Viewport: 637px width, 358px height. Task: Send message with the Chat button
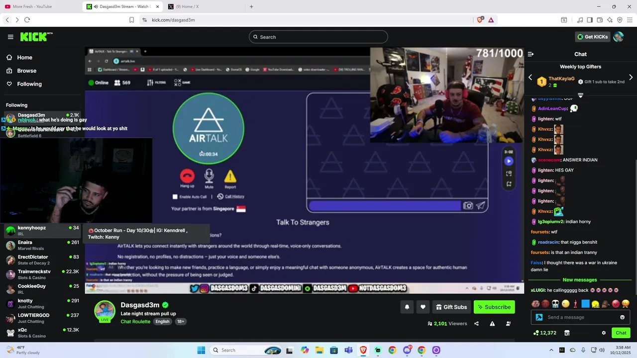pyautogui.click(x=621, y=333)
